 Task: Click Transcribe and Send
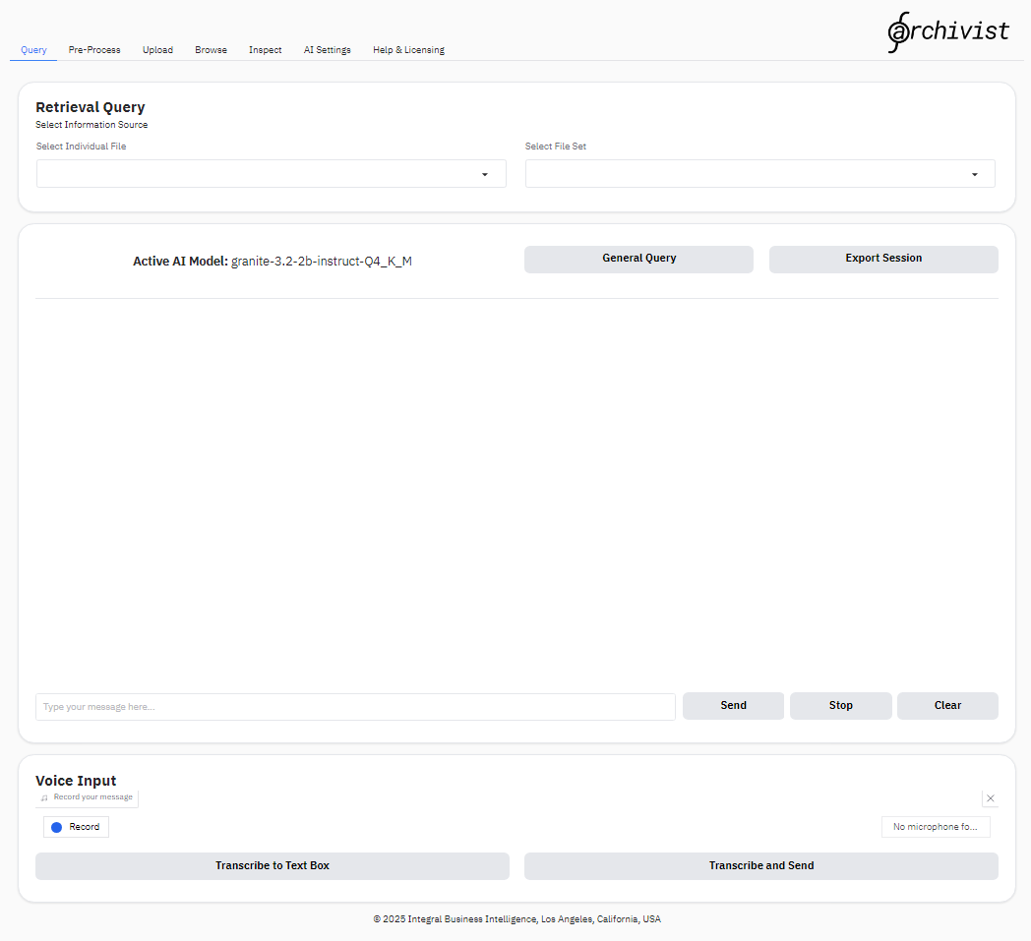760,866
